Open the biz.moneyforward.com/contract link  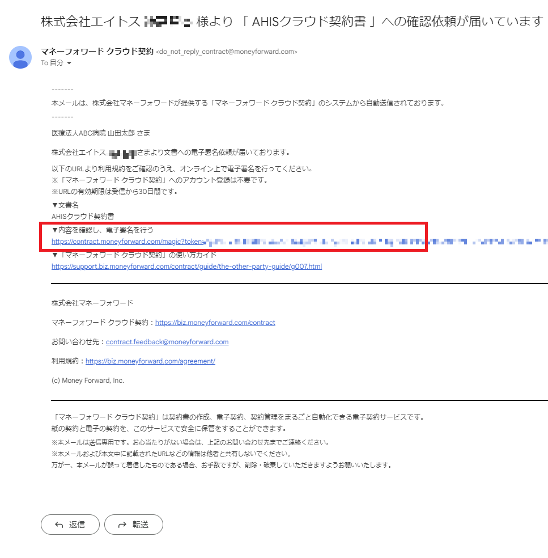pyautogui.click(x=215, y=323)
